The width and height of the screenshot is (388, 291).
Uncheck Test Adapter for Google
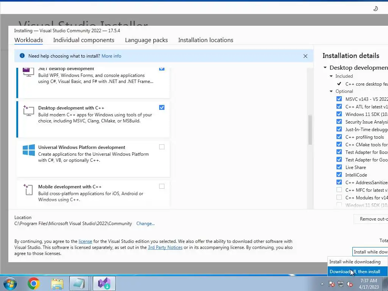pos(339,160)
